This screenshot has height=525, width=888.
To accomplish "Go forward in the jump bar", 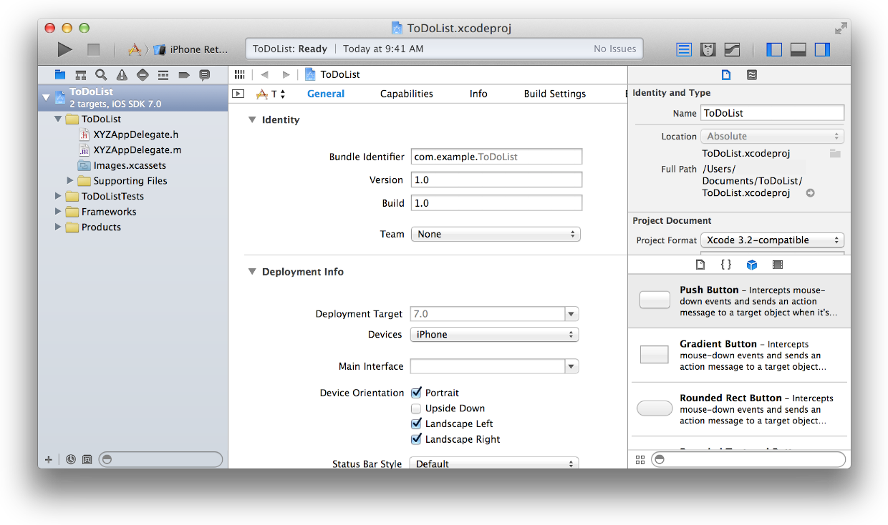I will point(286,74).
